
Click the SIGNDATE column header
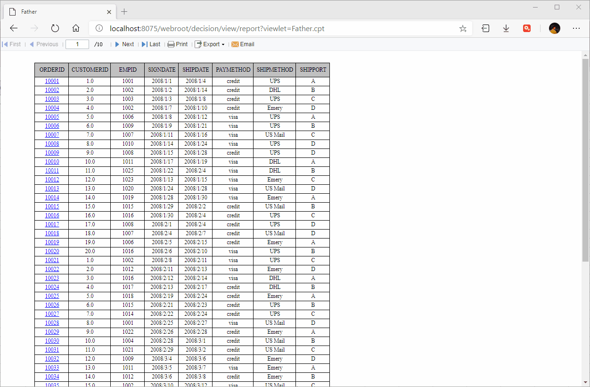point(162,70)
